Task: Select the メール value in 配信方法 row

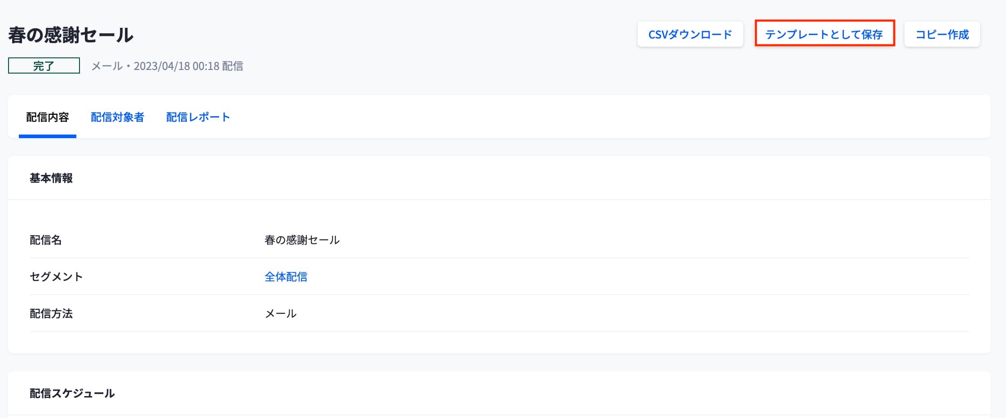Action: pyautogui.click(x=281, y=313)
